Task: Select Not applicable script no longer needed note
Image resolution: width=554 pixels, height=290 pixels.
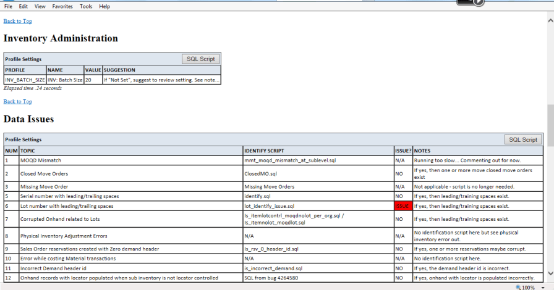Action: click(478, 186)
